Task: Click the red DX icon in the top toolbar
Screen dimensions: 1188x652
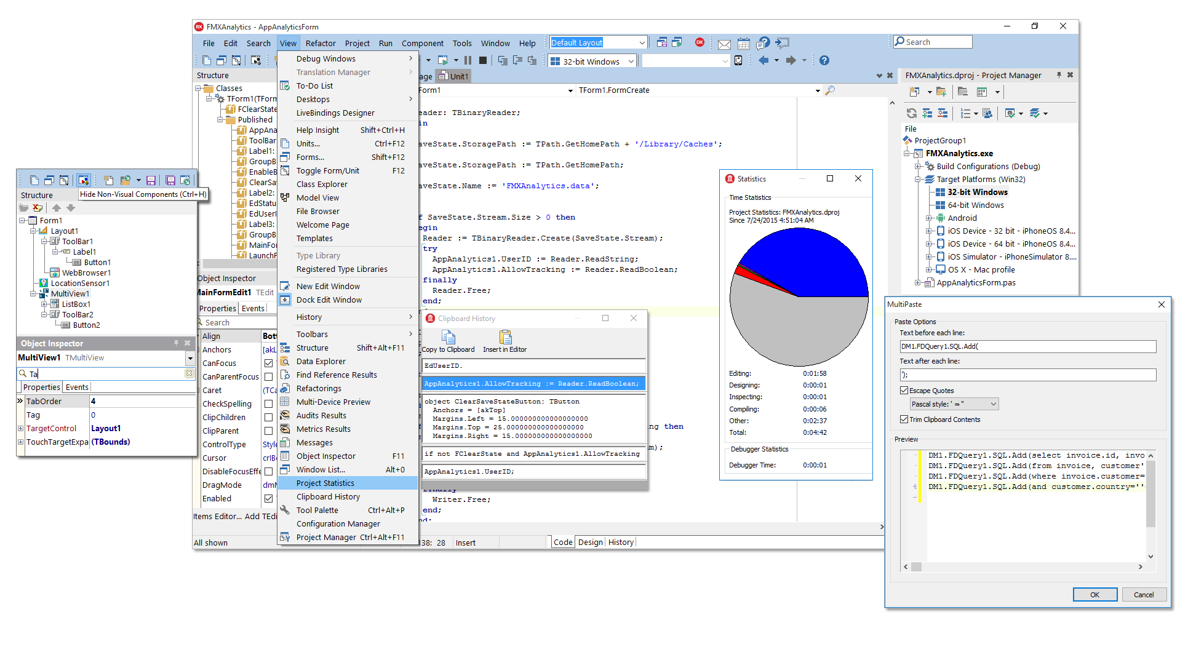Action: pyautogui.click(x=700, y=42)
